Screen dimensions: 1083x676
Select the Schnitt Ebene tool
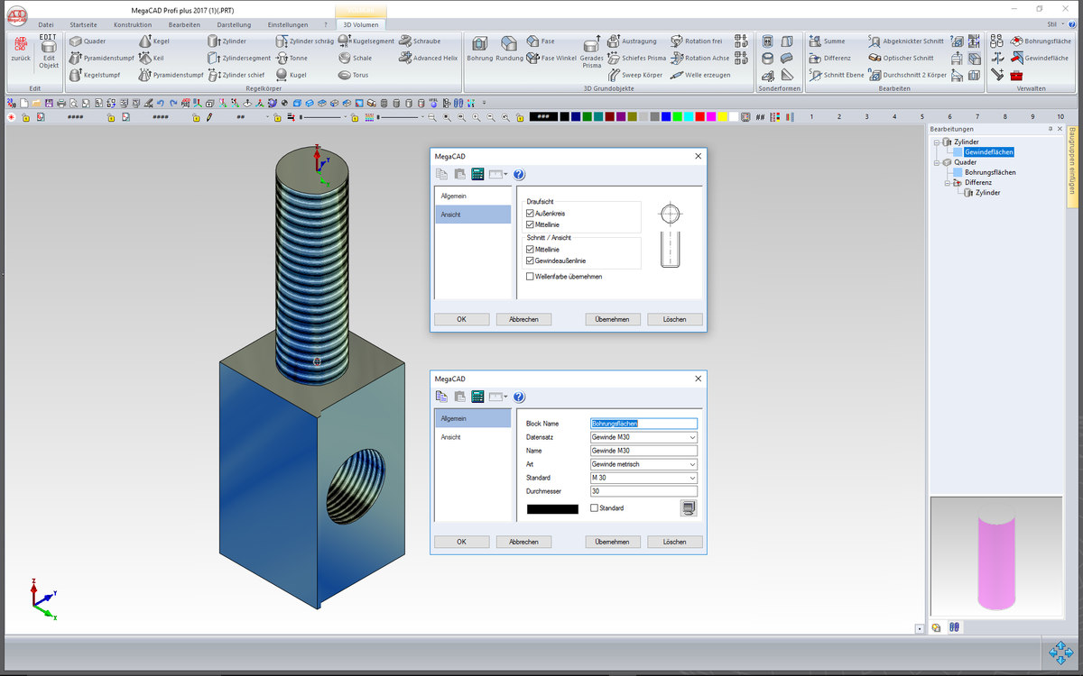[x=836, y=75]
